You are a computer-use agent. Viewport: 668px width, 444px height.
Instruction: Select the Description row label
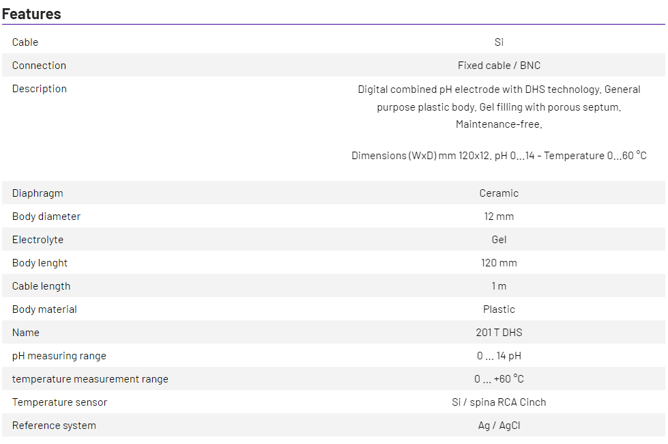pyautogui.click(x=40, y=89)
